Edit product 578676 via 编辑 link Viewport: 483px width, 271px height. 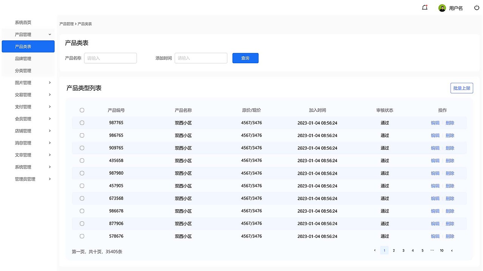coord(435,236)
